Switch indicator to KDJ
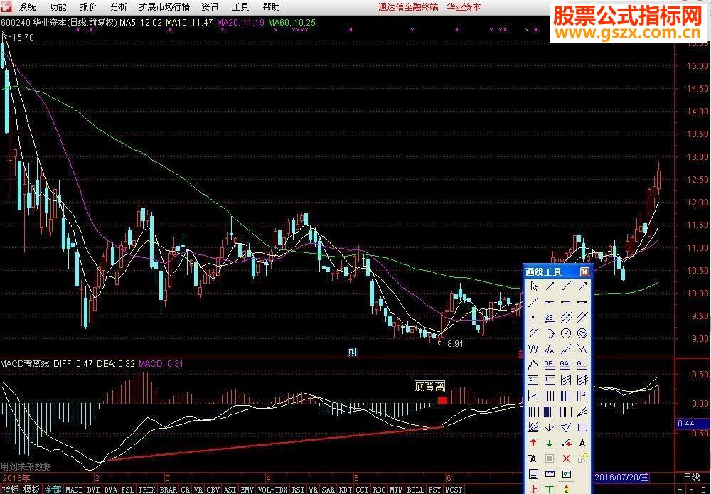 [346, 490]
